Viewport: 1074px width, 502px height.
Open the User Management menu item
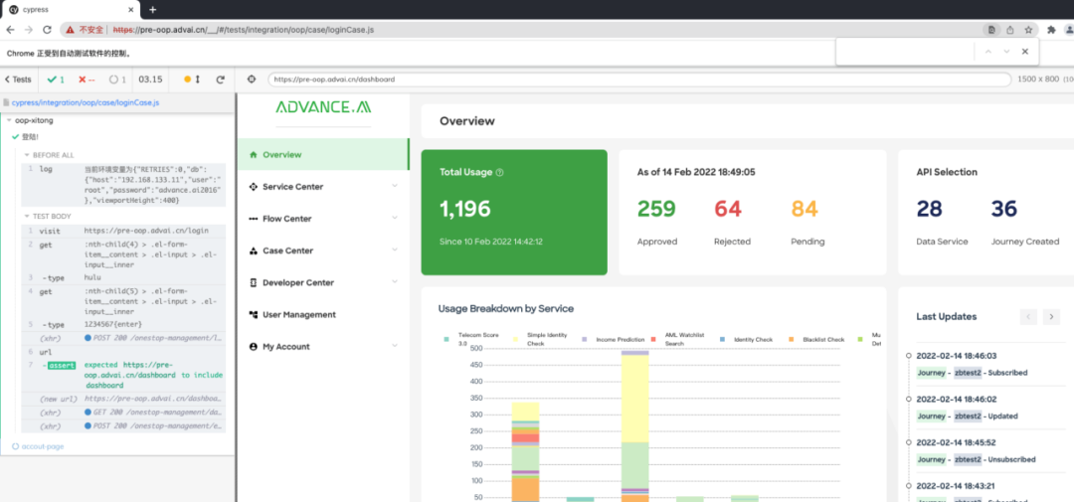298,315
